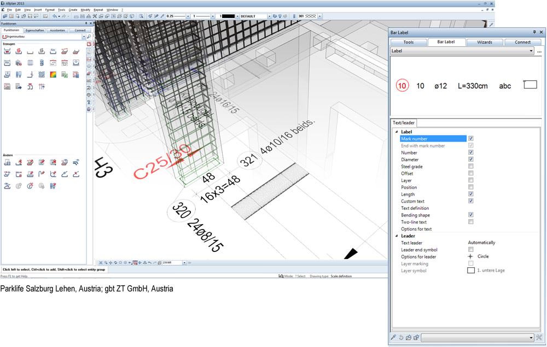Select the Text/leader tab
547x347 pixels.
click(x=404, y=122)
